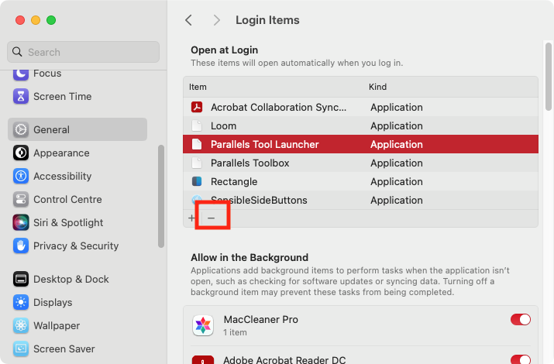Image resolution: width=554 pixels, height=364 pixels.
Task: Click the Appearance sidebar icon
Action: [x=21, y=153]
